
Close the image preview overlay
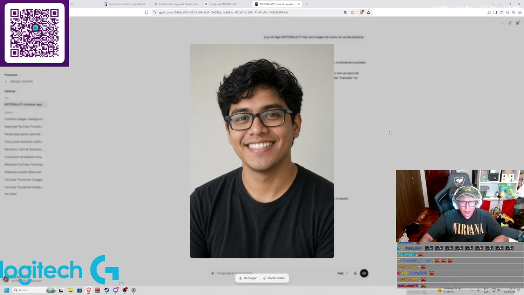(x=517, y=23)
